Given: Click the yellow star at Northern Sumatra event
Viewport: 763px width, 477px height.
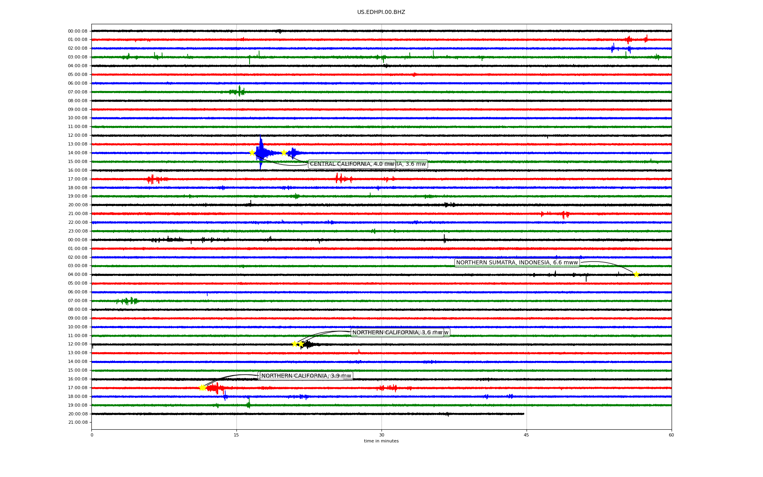Looking at the screenshot, I should pyautogui.click(x=636, y=274).
